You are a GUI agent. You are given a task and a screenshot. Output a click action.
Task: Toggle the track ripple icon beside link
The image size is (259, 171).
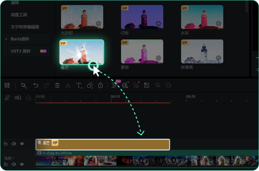(x=28, y=98)
